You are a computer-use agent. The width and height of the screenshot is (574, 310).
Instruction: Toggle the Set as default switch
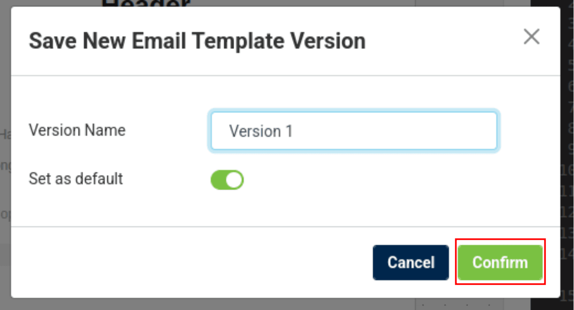coord(227,180)
